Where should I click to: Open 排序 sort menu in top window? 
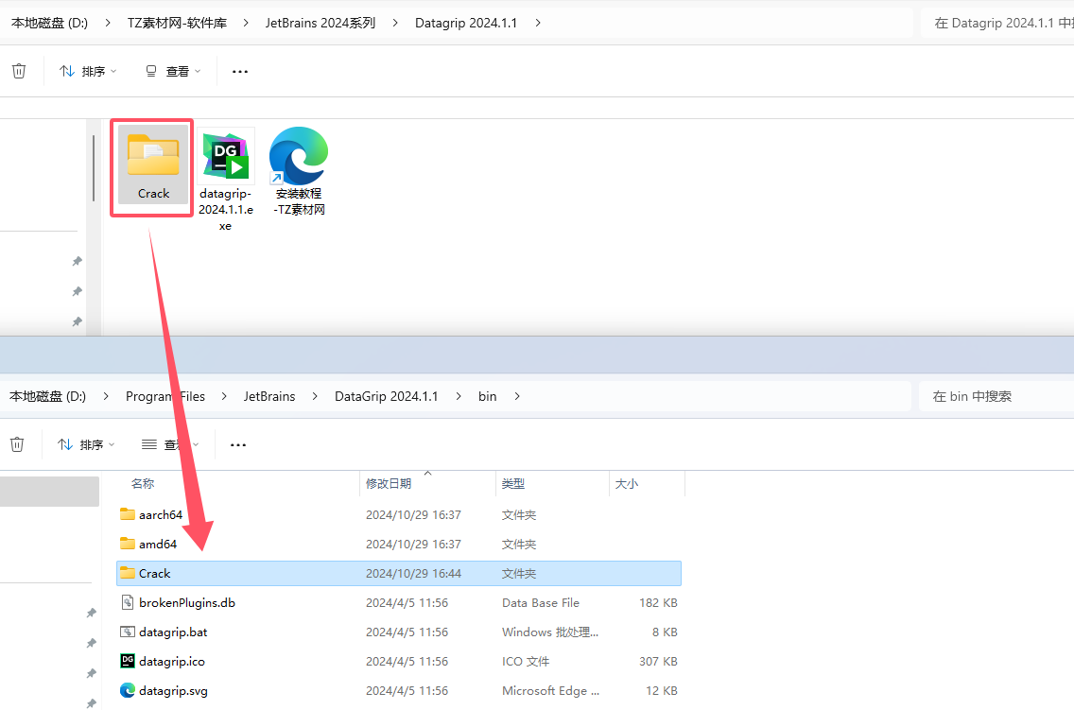click(88, 71)
